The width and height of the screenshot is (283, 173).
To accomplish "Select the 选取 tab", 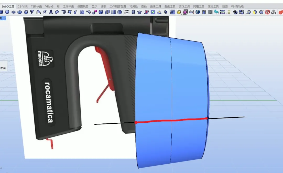I will 103,6.
